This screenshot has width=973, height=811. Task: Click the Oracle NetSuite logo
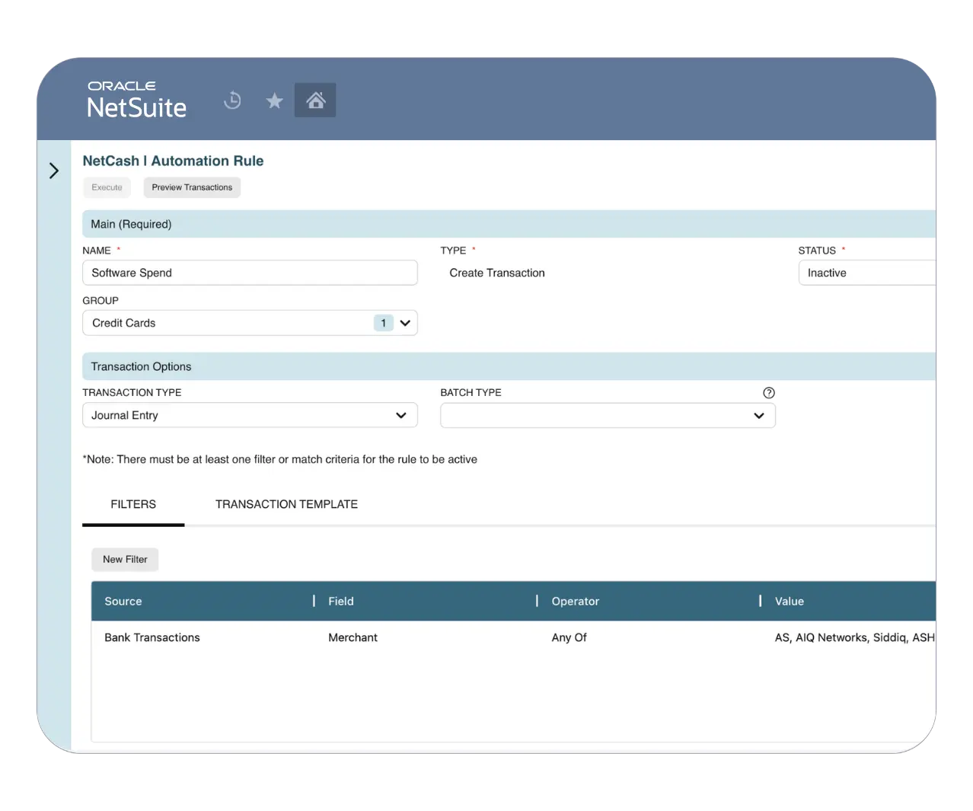136,100
